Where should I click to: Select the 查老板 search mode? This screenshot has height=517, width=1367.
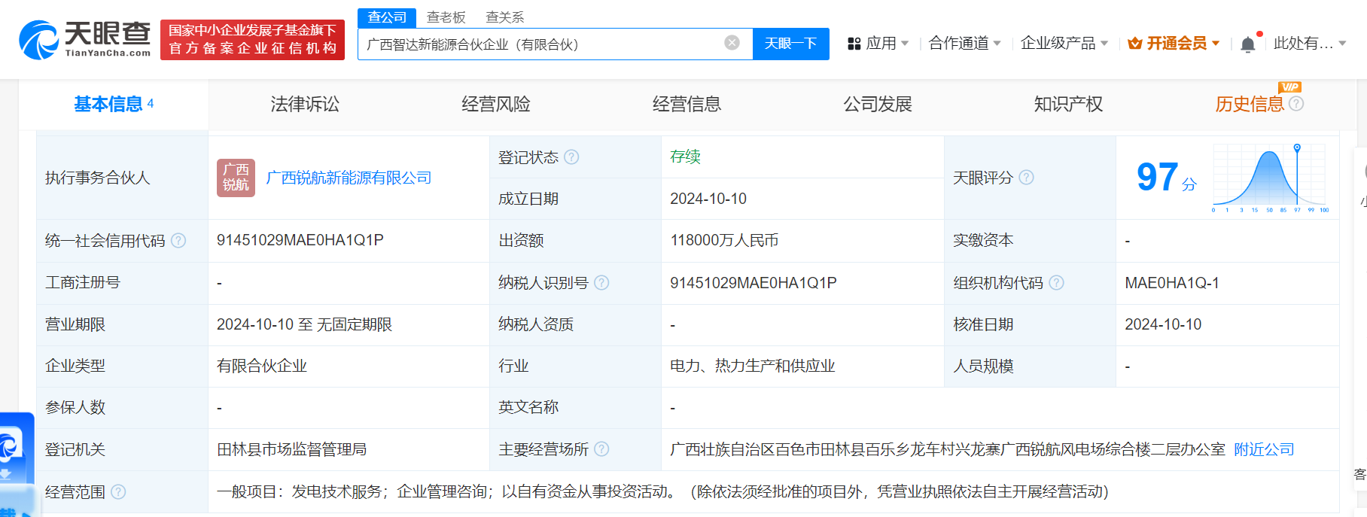pos(446,17)
